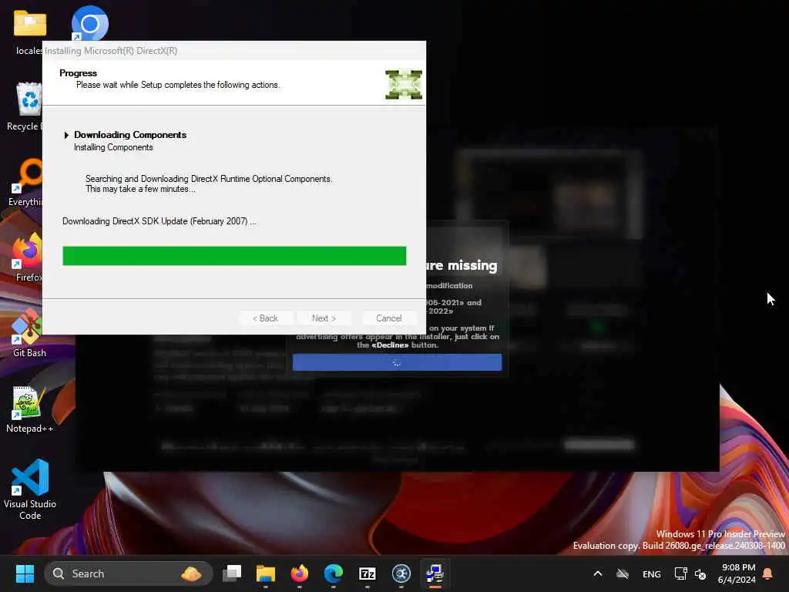This screenshot has height=592, width=789.
Task: Open Task View from the taskbar
Action: tap(232, 573)
